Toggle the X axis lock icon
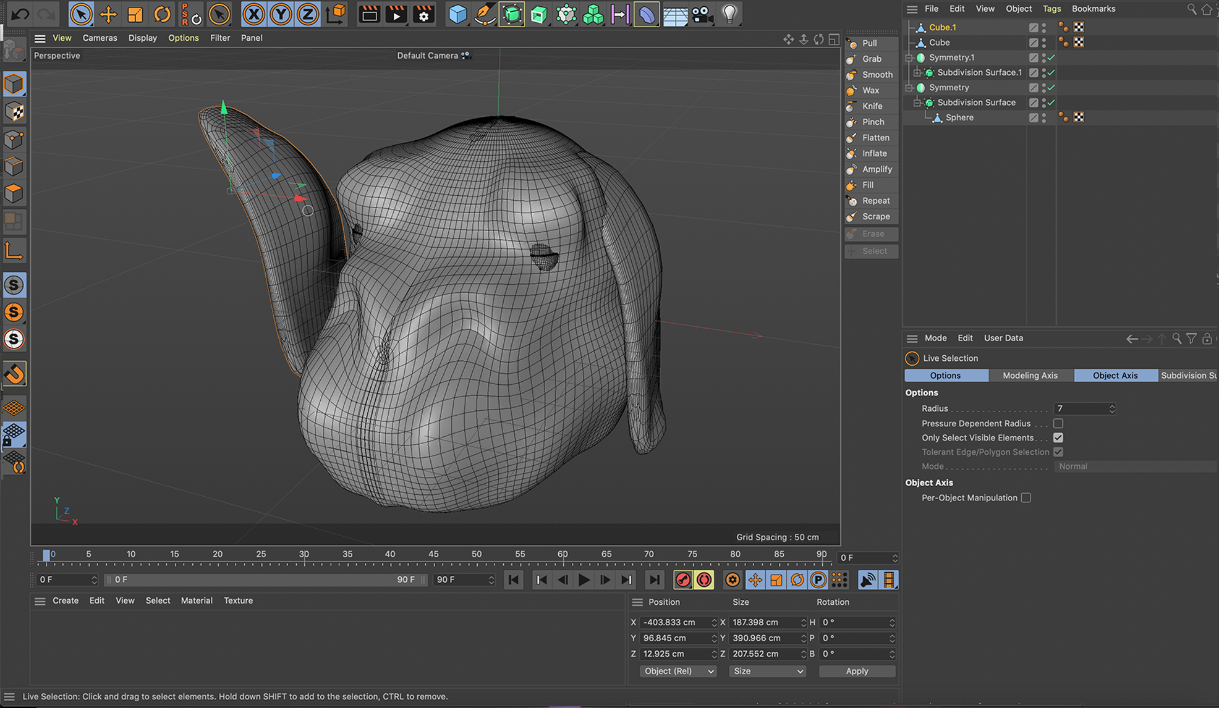This screenshot has width=1219, height=708. pyautogui.click(x=253, y=14)
